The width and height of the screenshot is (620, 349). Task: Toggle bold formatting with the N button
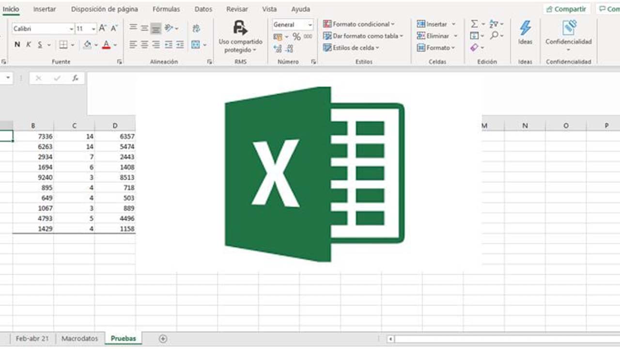tap(17, 44)
